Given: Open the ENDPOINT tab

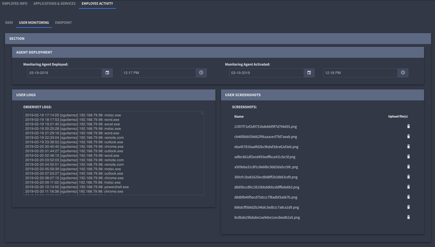Looking at the screenshot, I should coord(63,22).
